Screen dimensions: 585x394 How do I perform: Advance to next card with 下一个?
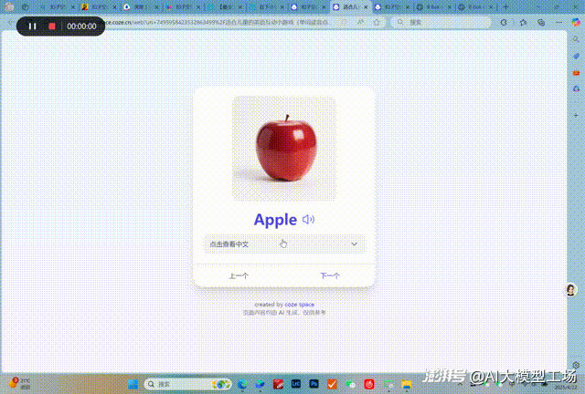[330, 275]
